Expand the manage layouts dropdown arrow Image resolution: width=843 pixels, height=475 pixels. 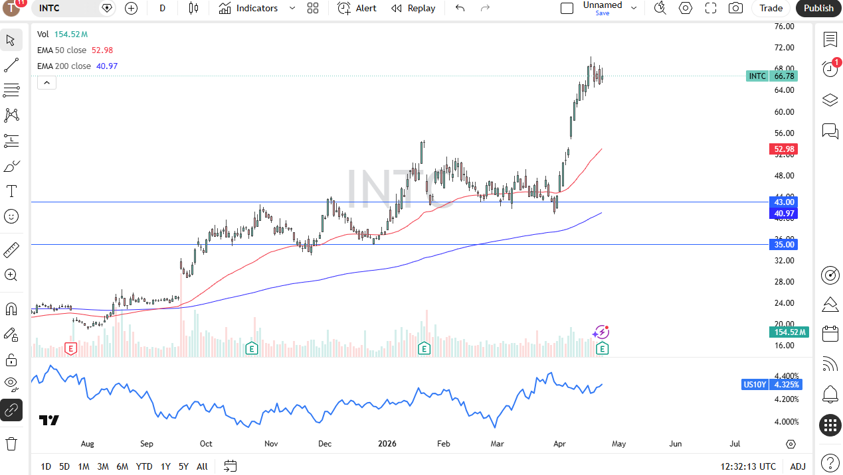pyautogui.click(x=634, y=8)
